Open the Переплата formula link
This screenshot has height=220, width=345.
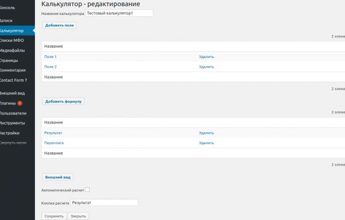point(54,143)
